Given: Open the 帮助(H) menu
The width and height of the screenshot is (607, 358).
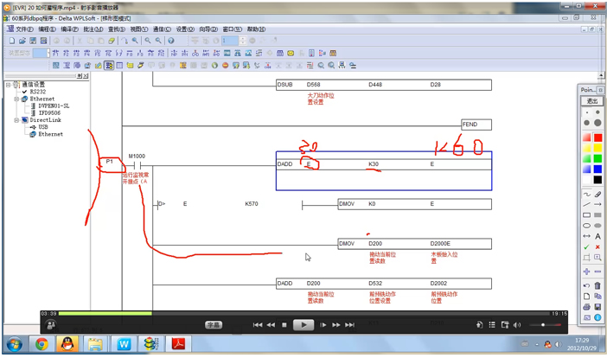Looking at the screenshot, I should [x=257, y=29].
